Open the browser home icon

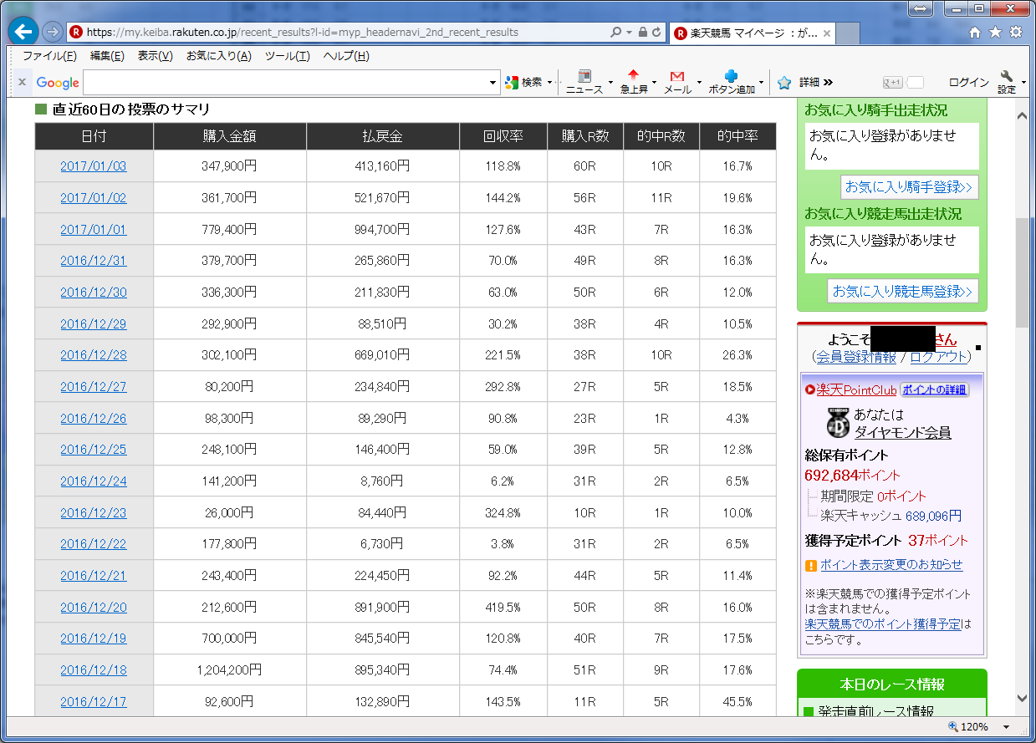click(975, 32)
